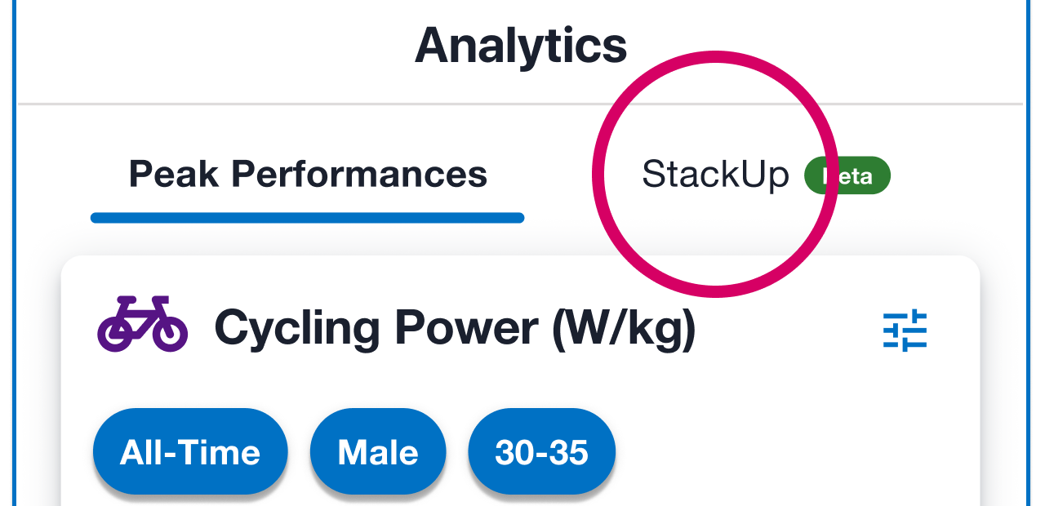
Task: Open the StackUp Beta feature
Action: (716, 175)
